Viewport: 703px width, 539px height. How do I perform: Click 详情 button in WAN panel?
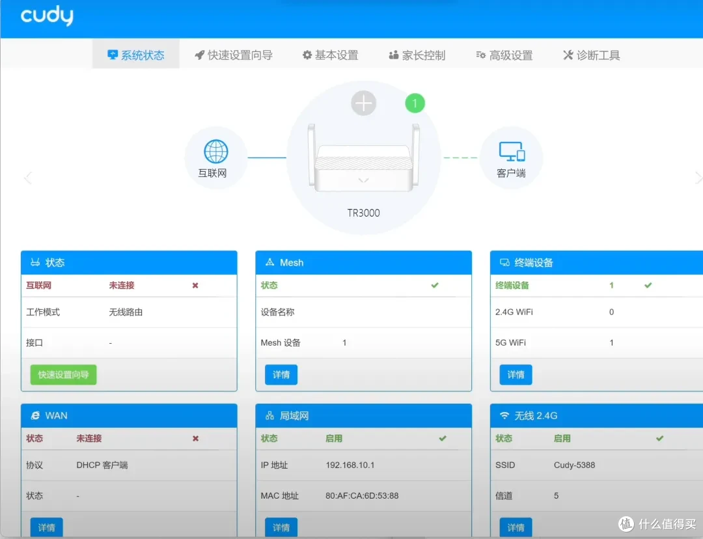(47, 527)
